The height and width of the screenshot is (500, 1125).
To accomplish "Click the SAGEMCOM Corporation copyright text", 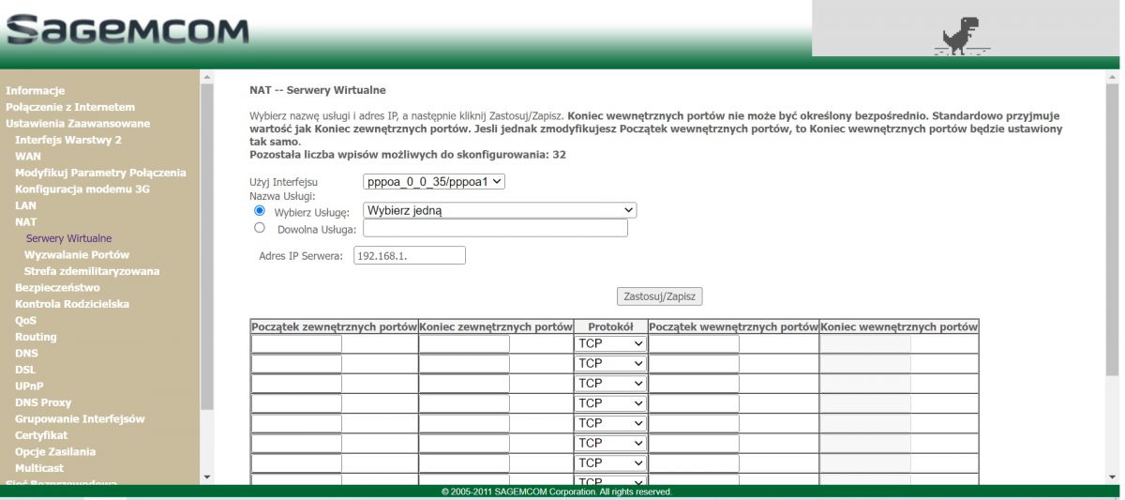I will tap(557, 492).
